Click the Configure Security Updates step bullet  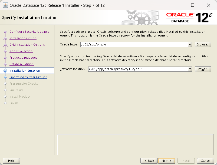(x=5, y=32)
